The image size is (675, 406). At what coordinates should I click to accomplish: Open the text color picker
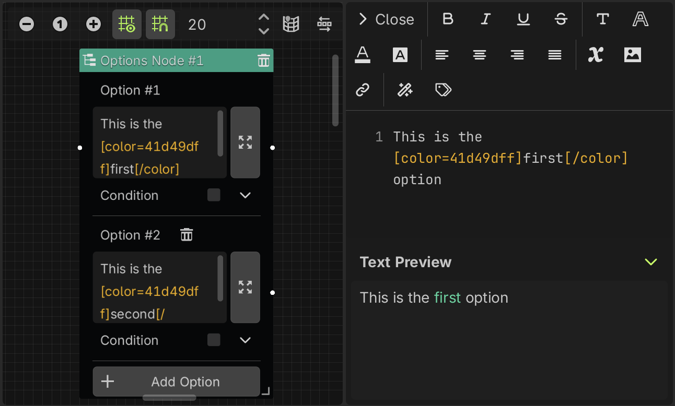tap(363, 55)
